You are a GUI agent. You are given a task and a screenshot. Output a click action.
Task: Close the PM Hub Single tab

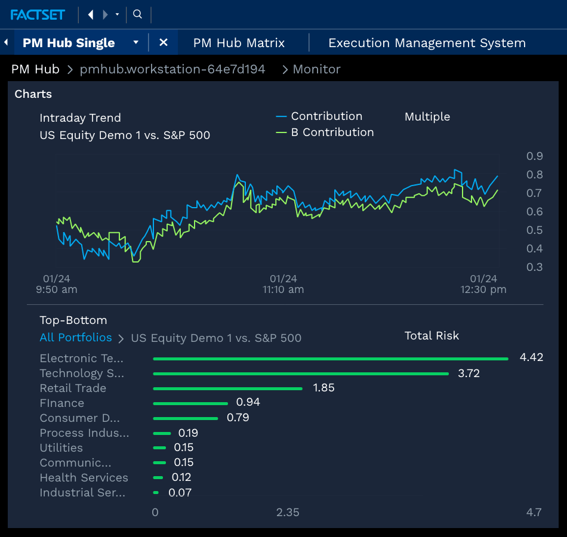click(x=164, y=42)
